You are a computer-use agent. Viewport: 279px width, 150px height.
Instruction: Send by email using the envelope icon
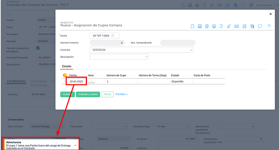click(237, 27)
